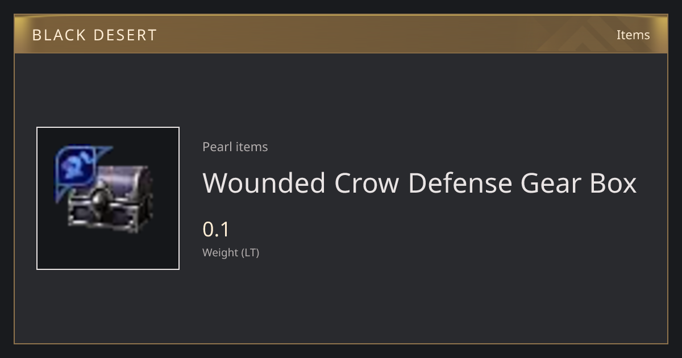This screenshot has height=358, width=682.
Task: Click the word DESERT in the header
Action: [x=125, y=35]
